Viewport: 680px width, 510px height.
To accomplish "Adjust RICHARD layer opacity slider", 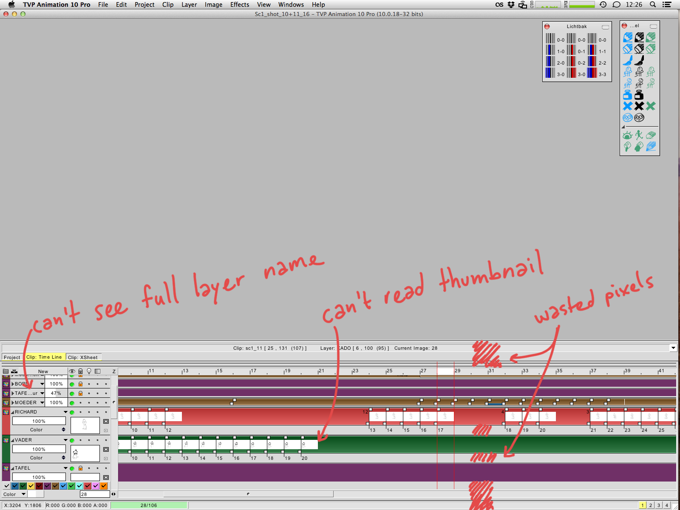I will point(39,421).
